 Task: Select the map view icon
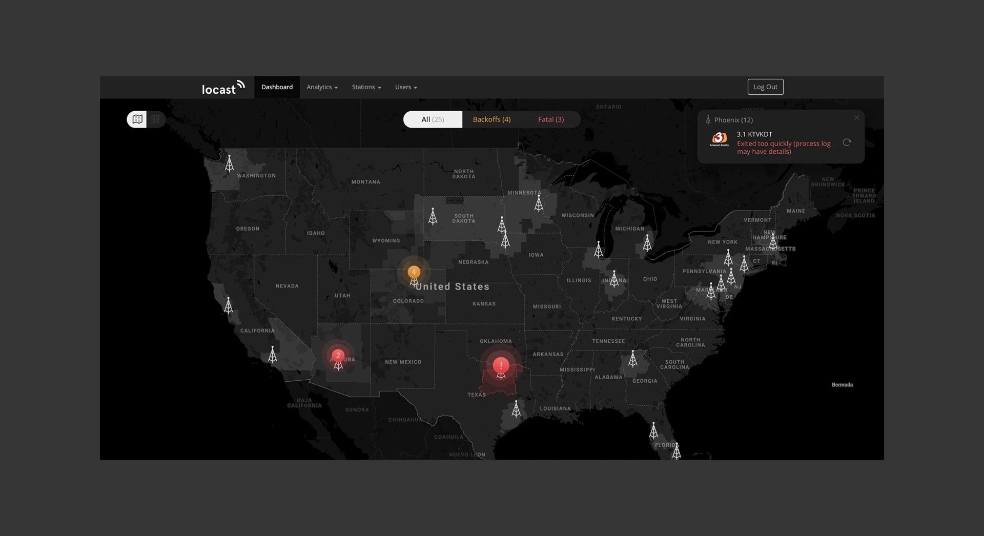coord(137,119)
